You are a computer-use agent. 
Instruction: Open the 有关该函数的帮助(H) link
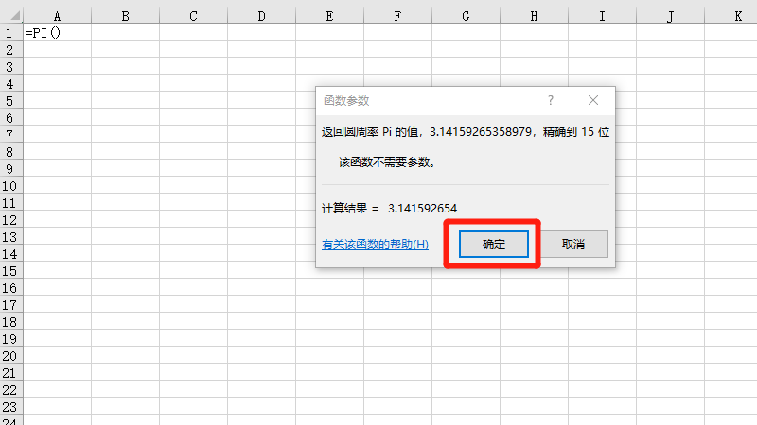click(375, 245)
